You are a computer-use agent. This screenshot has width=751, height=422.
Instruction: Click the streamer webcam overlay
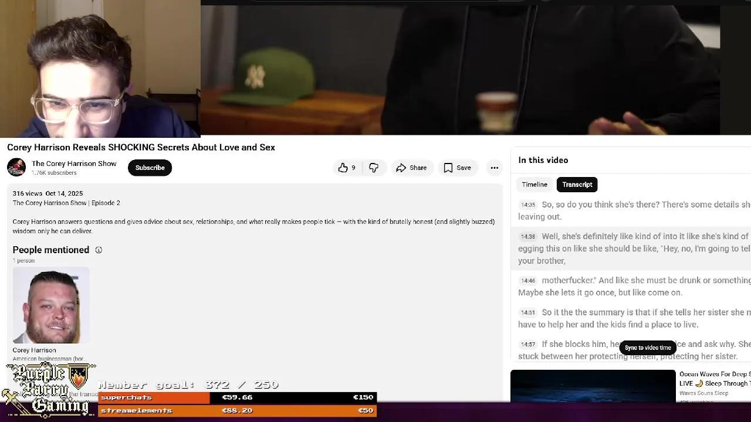(100, 69)
